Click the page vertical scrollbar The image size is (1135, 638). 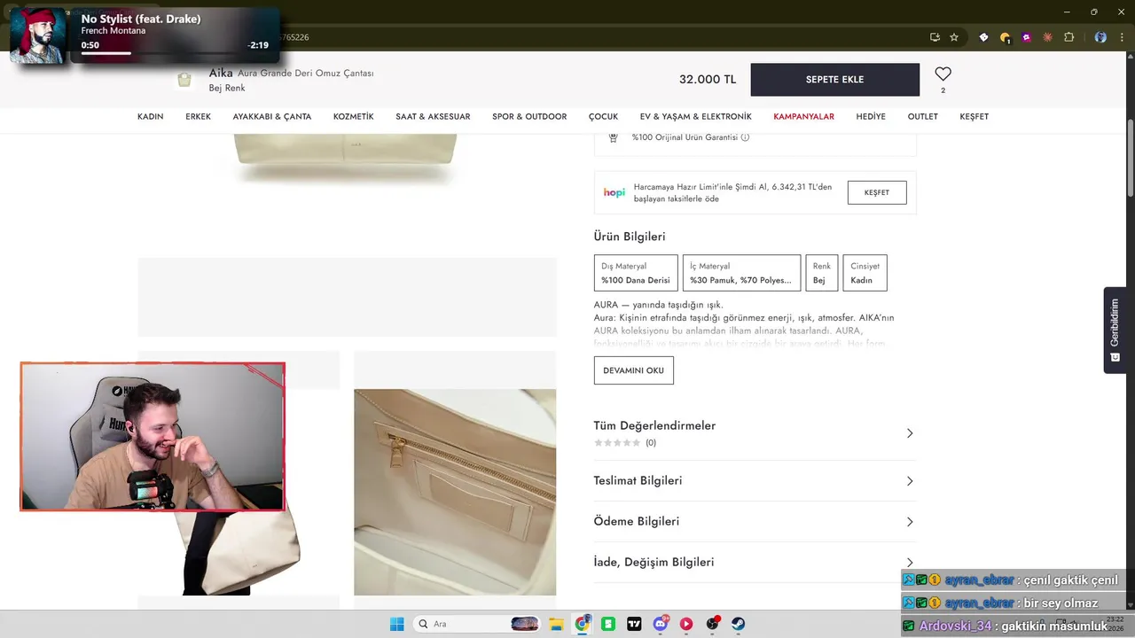[1130, 159]
